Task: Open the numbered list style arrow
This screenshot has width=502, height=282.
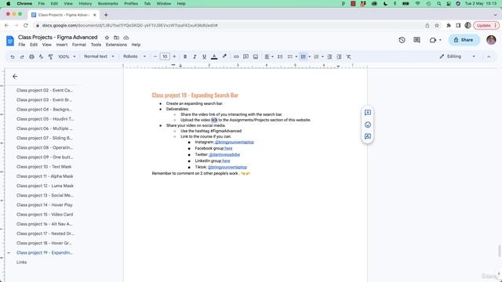Action: tap(322, 56)
